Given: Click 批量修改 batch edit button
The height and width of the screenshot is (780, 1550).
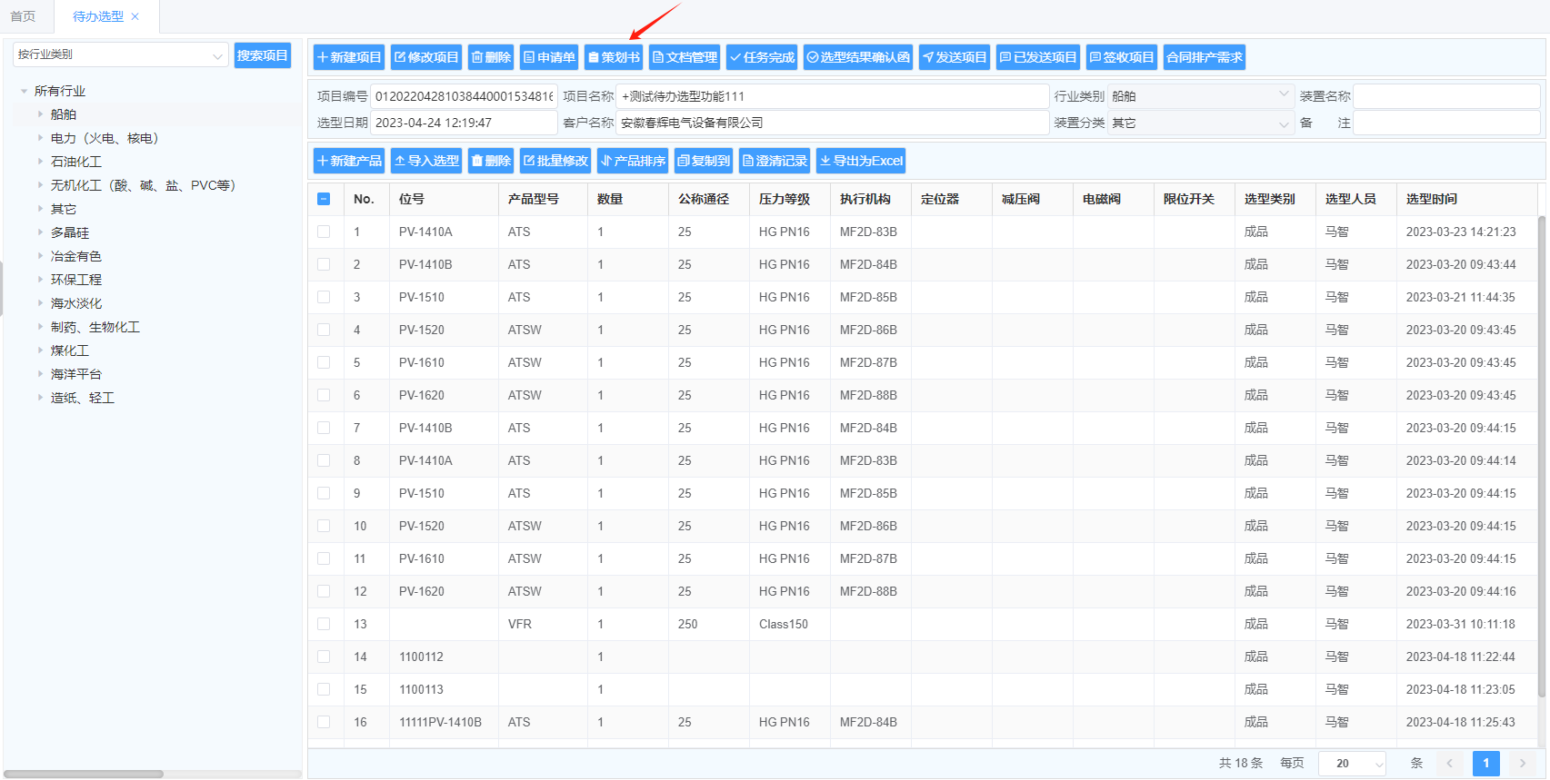Looking at the screenshot, I should point(555,161).
